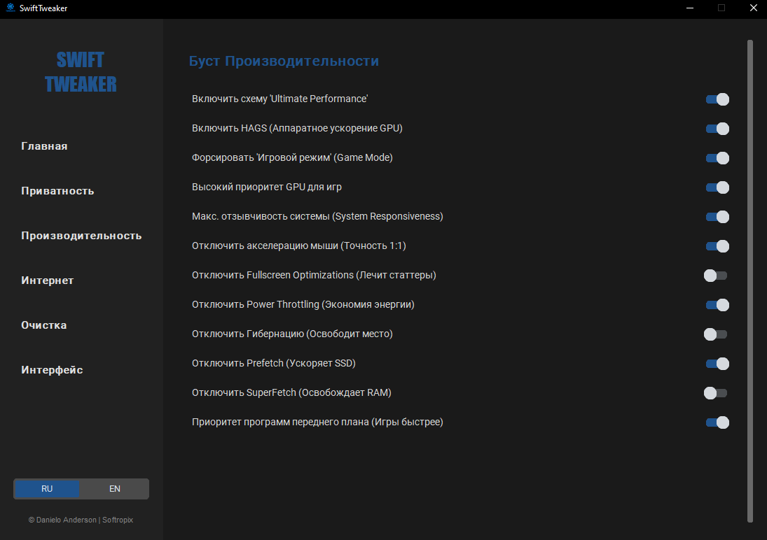Toggle the Power Throttling switch
The width and height of the screenshot is (767, 540).
717,305
